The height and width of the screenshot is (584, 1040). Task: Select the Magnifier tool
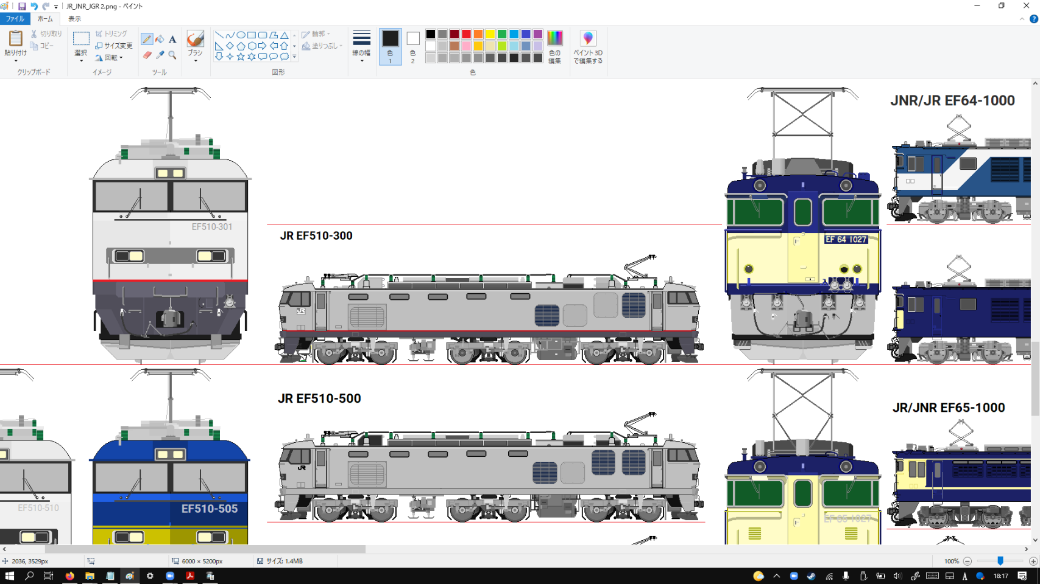[172, 55]
